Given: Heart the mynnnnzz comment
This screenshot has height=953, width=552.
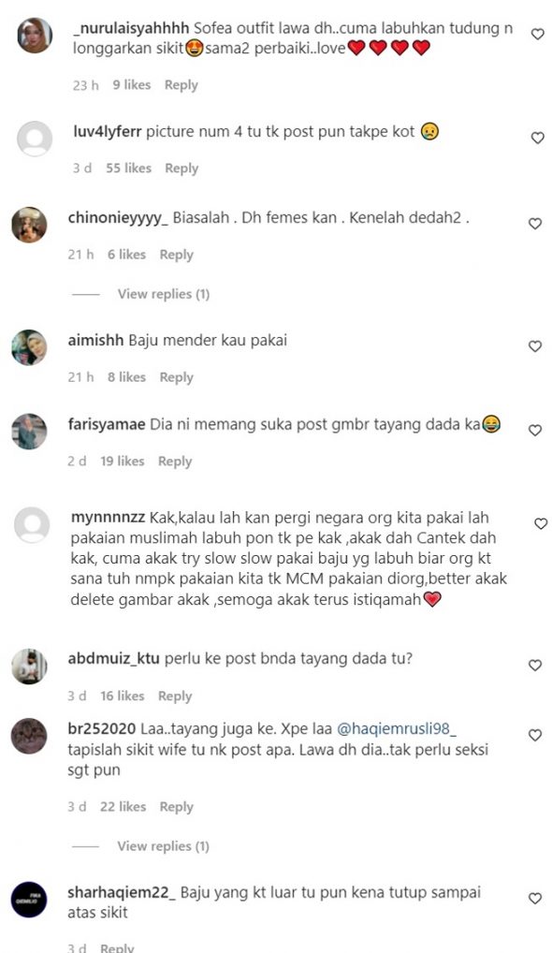Looking at the screenshot, I should click(x=541, y=523).
